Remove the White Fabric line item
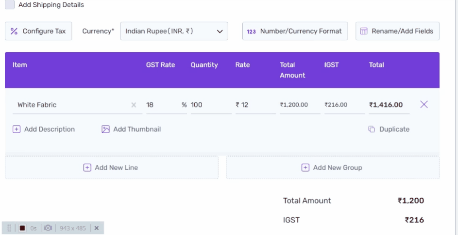This screenshot has height=235, width=458. [x=424, y=104]
